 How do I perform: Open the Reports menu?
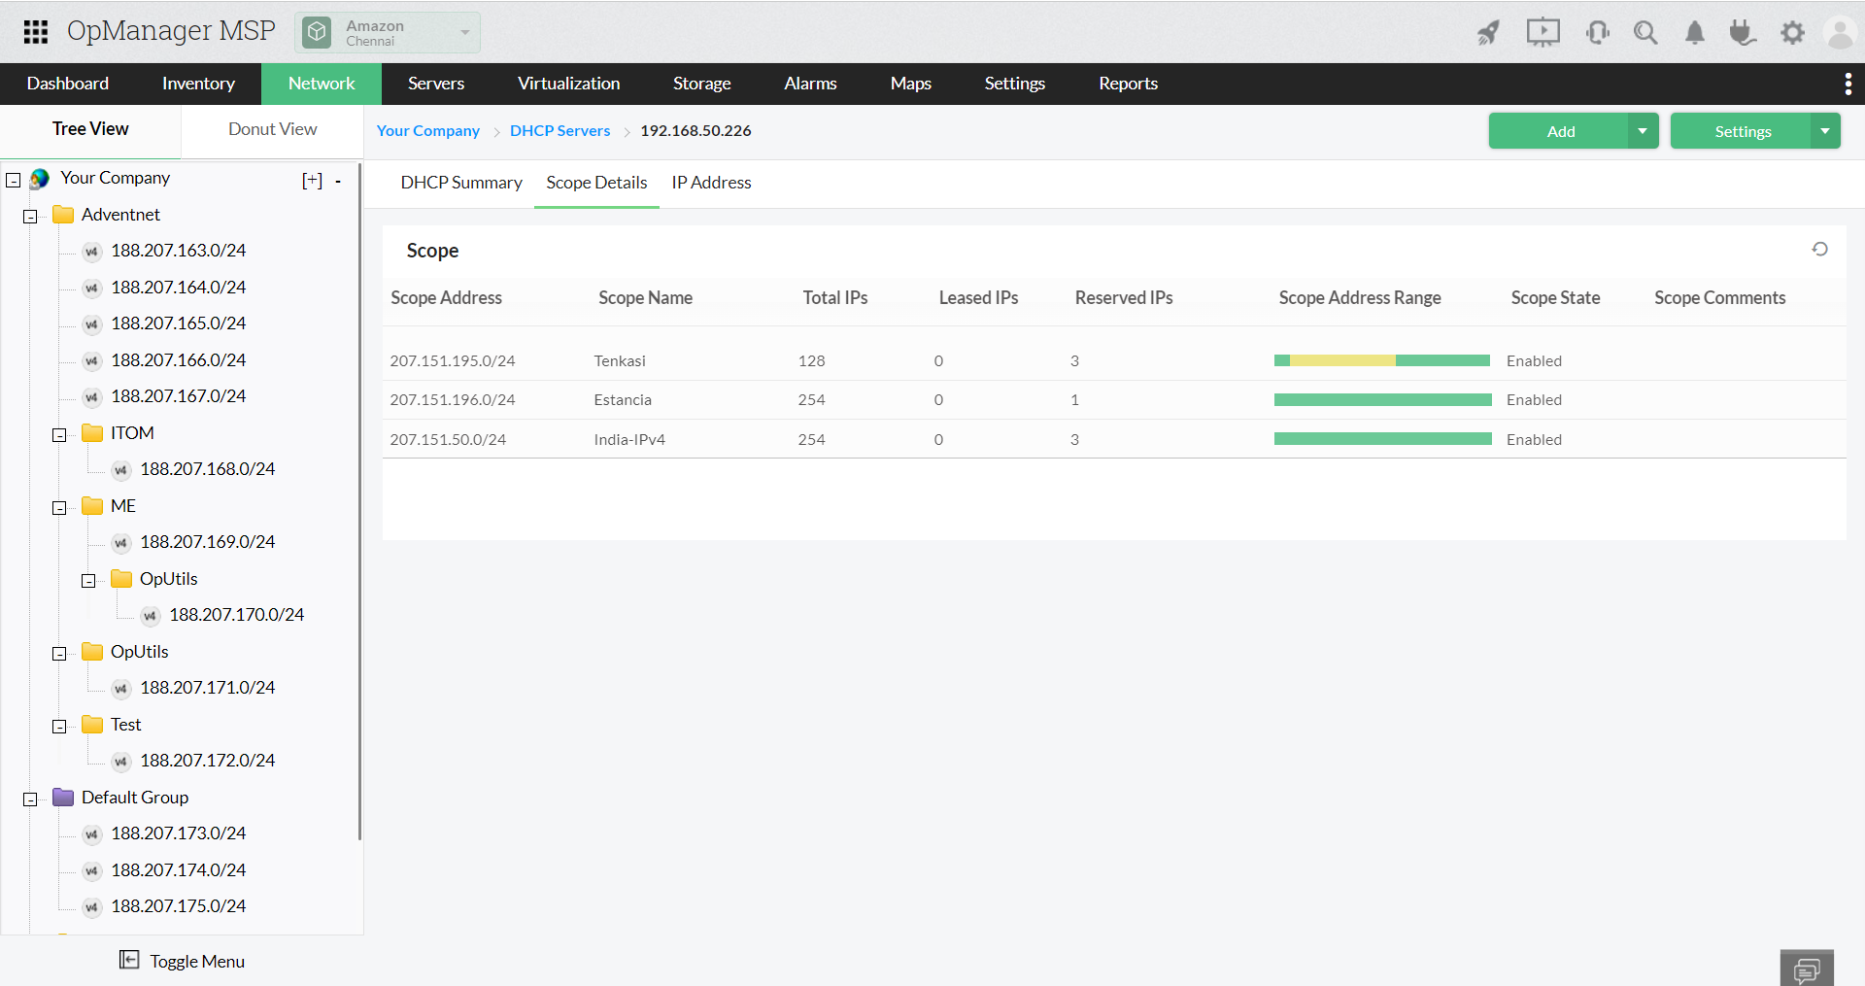click(1128, 84)
